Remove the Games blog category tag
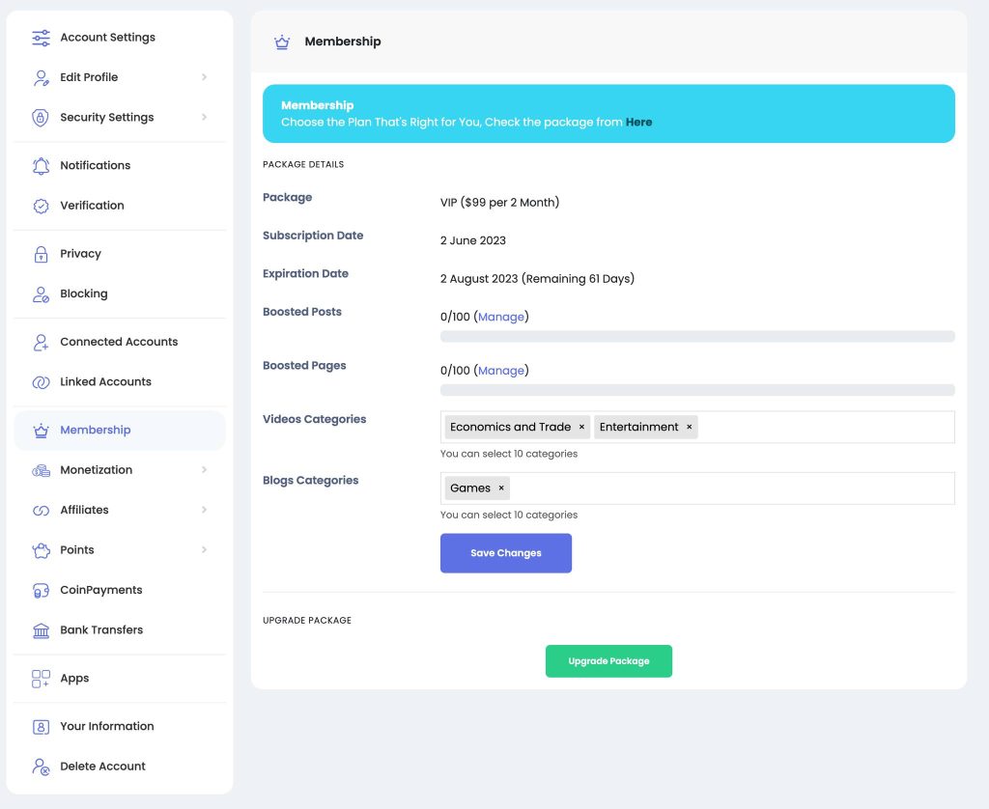Viewport: 989px width, 809px height. tap(501, 488)
